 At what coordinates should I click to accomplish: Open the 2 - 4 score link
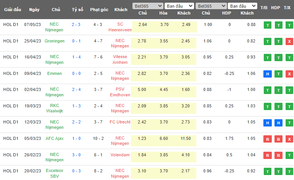pyautogui.click(x=76, y=90)
